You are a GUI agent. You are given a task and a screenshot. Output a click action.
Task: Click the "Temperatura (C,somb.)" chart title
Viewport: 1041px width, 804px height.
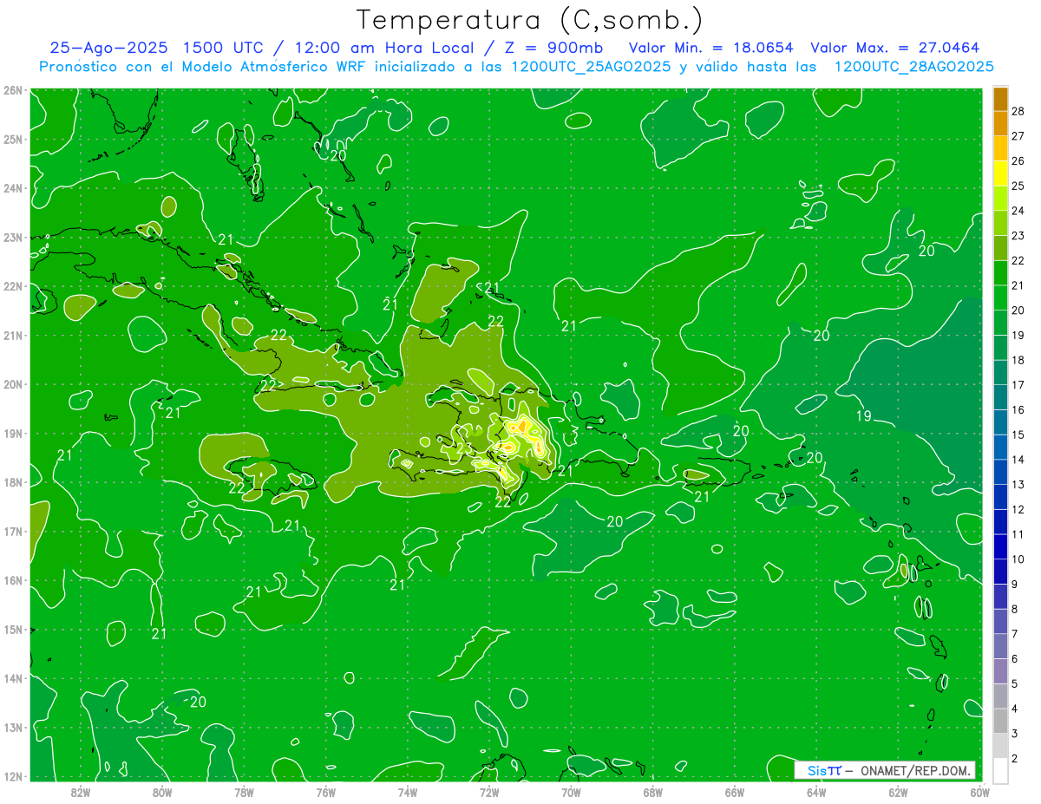[530, 21]
